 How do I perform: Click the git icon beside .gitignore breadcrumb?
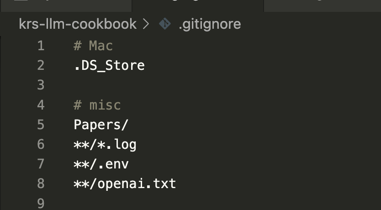coord(164,24)
